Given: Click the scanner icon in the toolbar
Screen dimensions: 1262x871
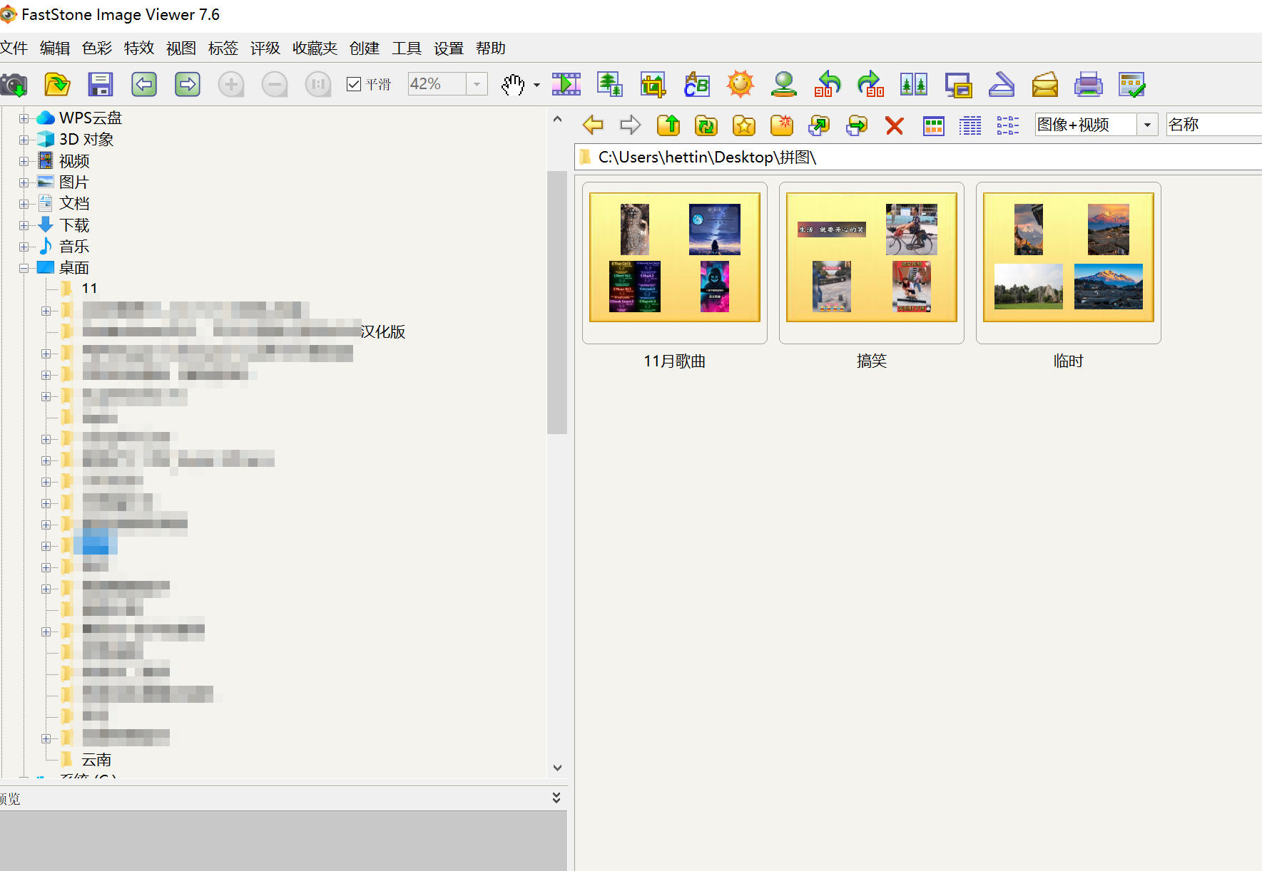Looking at the screenshot, I should [1002, 85].
